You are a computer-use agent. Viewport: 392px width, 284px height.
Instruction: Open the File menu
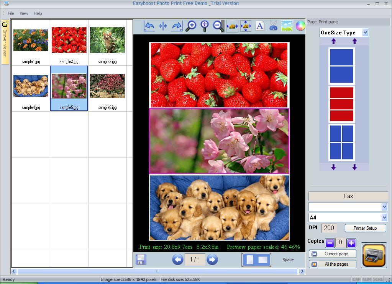coord(10,13)
